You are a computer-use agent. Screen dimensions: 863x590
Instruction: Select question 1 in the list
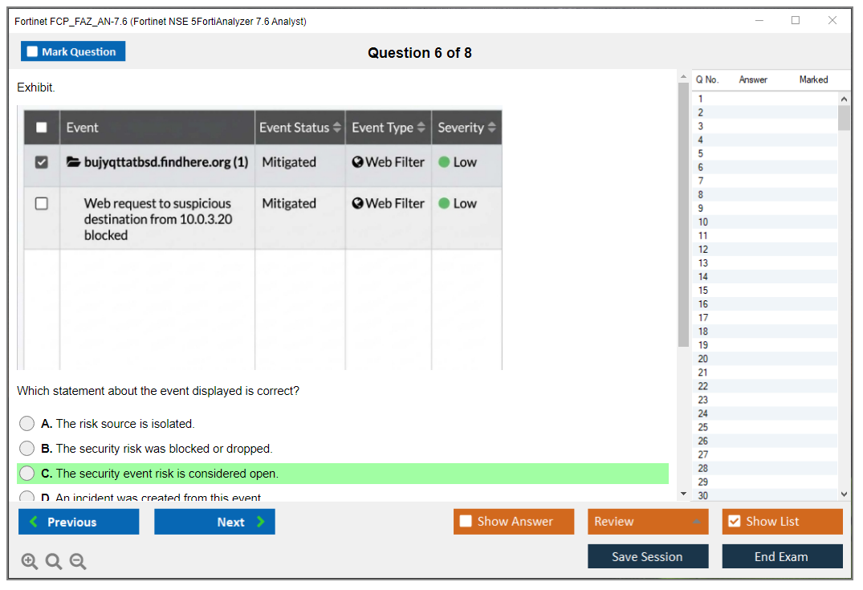pos(765,99)
